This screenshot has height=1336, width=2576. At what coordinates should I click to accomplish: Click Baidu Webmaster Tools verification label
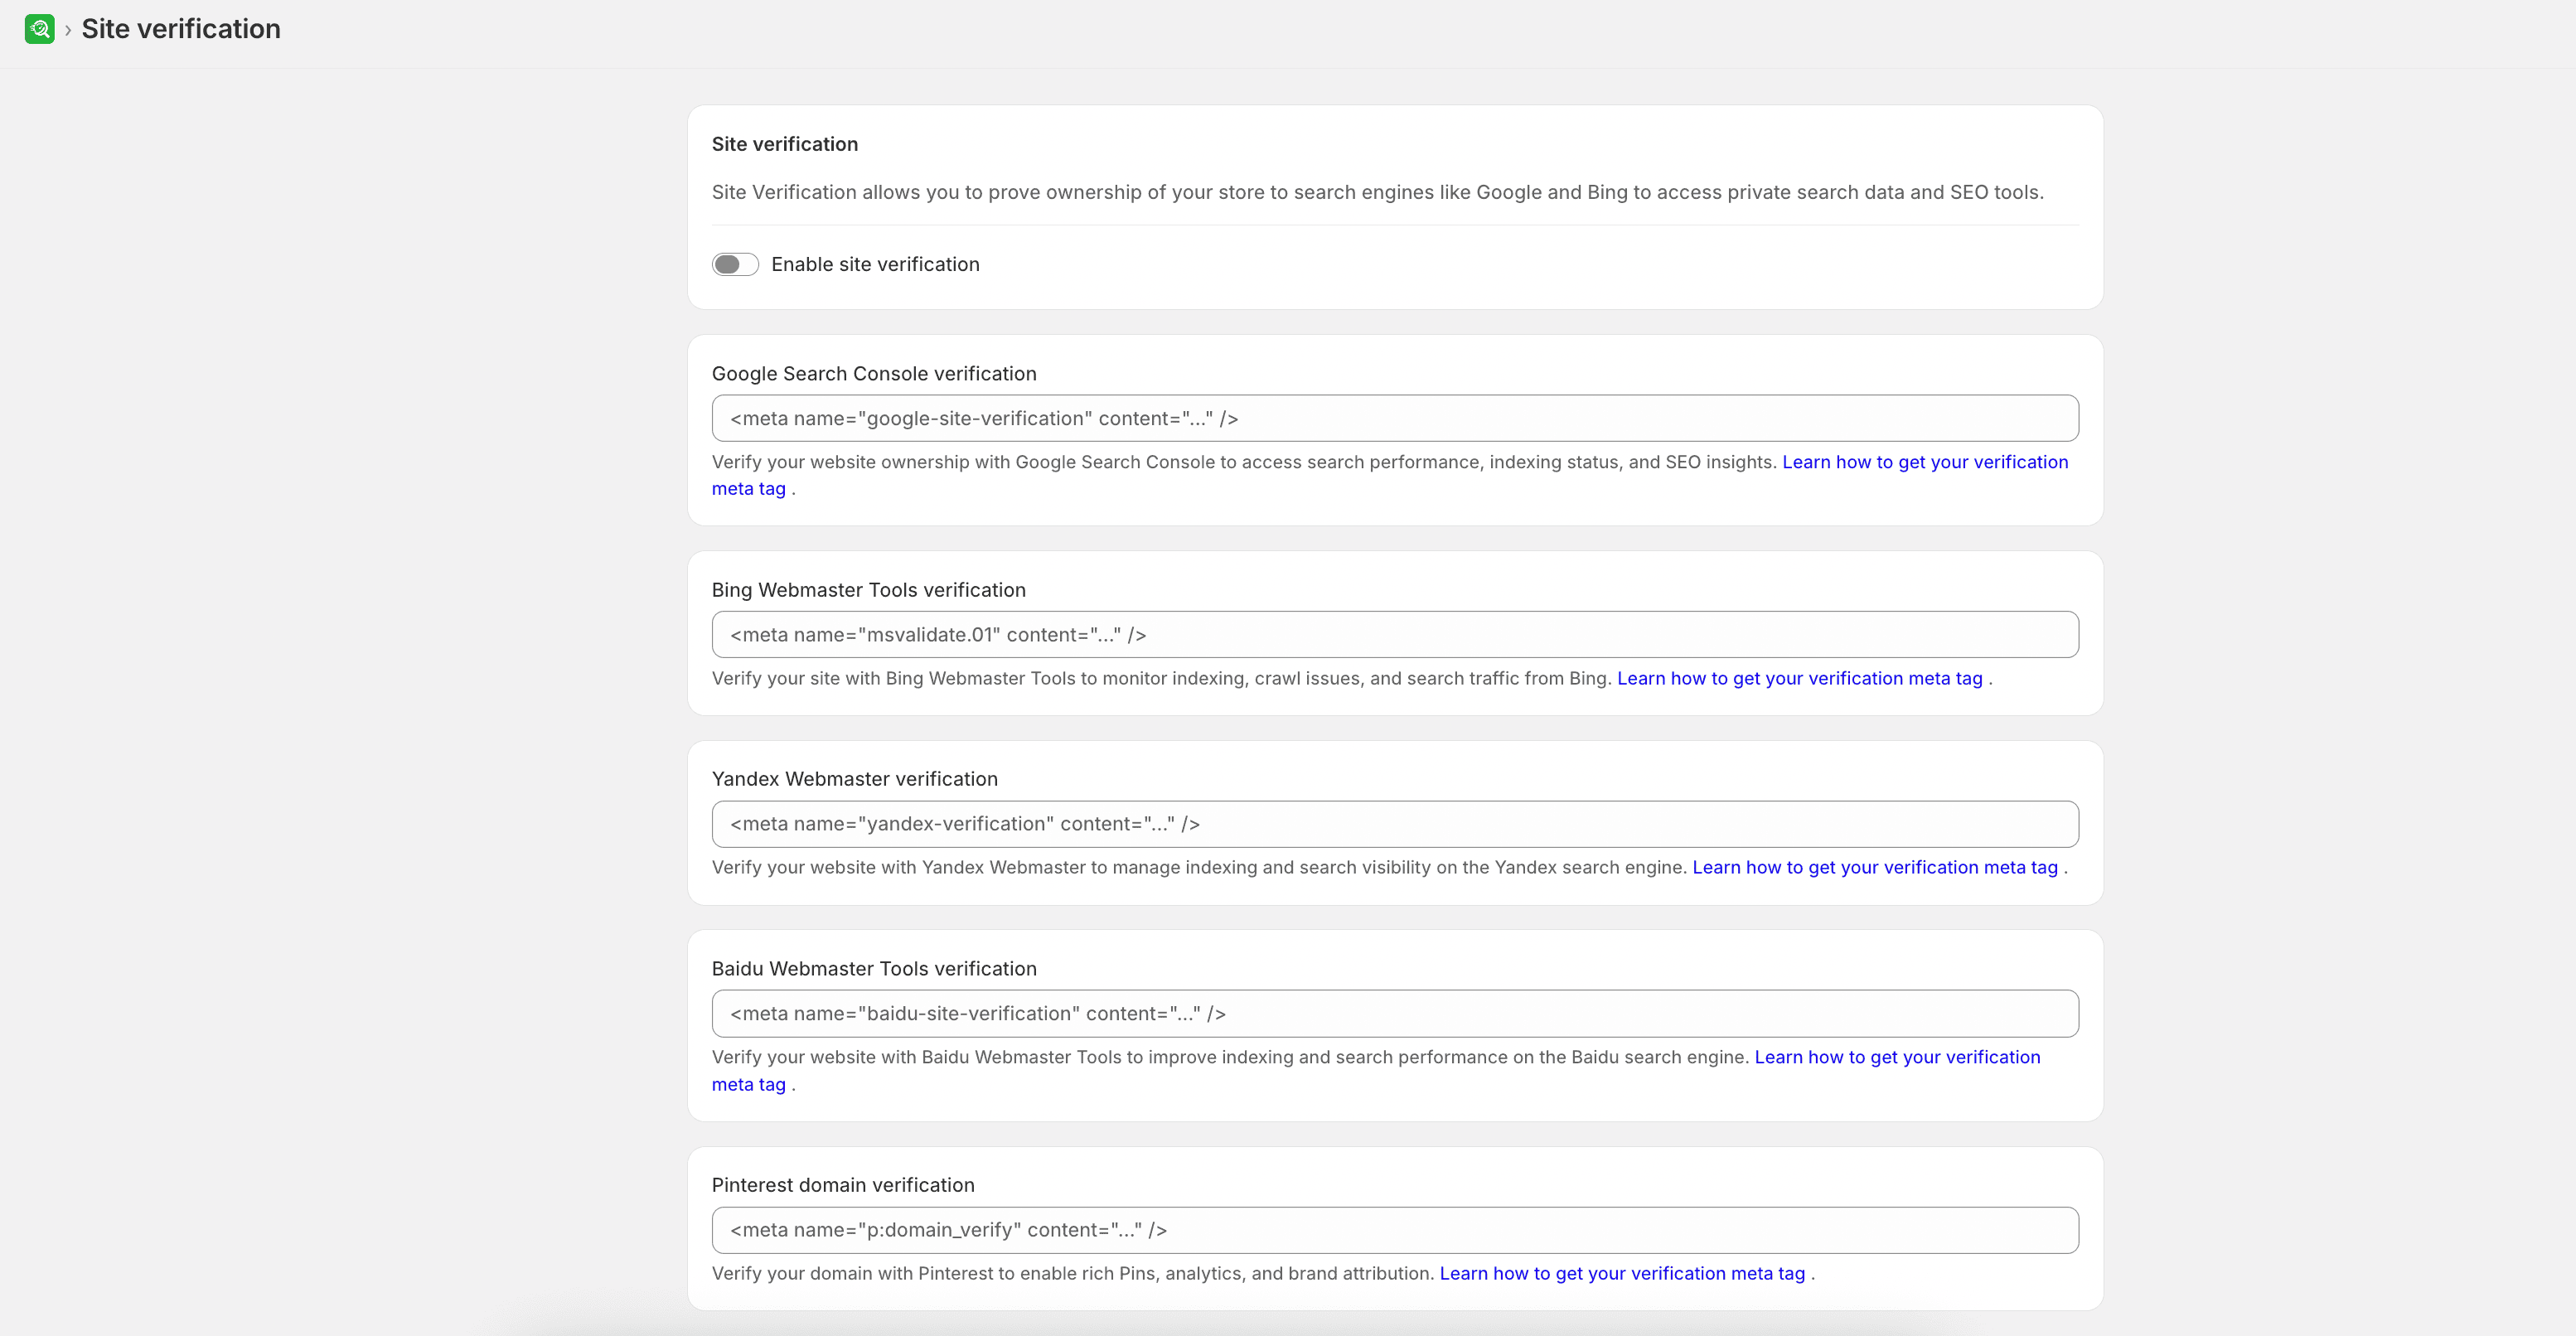tap(874, 968)
